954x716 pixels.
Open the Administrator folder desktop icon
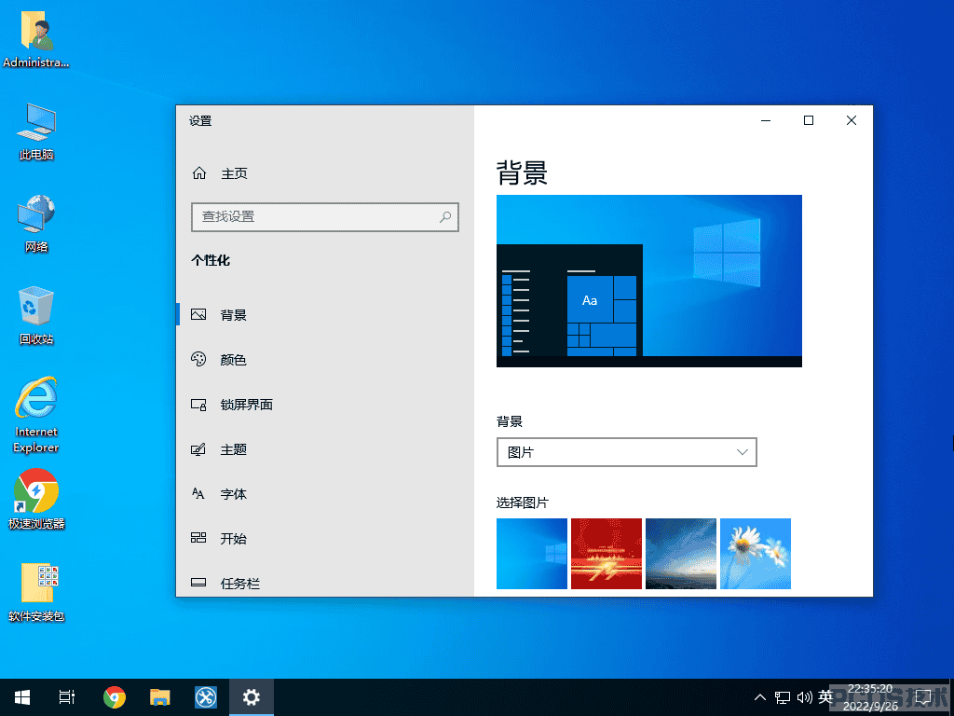click(36, 41)
